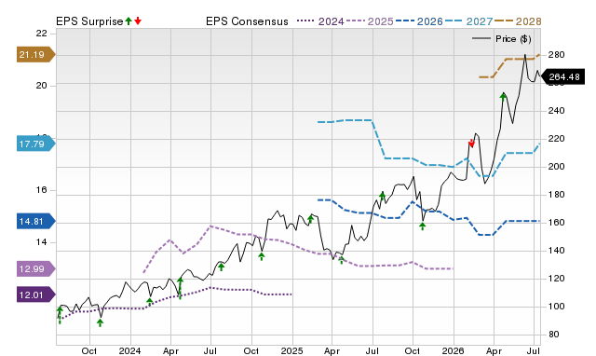Click the 14.81 value tag for 2026
This screenshot has height=356, width=596.
(x=35, y=221)
